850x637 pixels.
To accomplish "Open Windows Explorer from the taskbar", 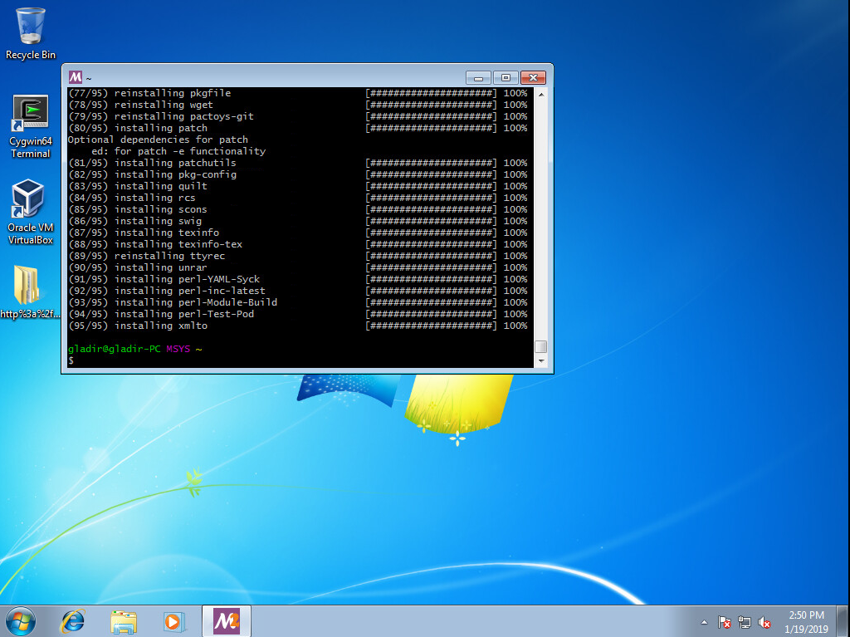I will 124,620.
